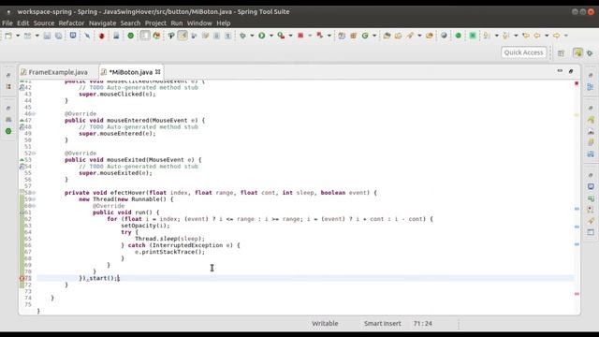The width and height of the screenshot is (599, 337).
Task: Open the web browser globe icon
Action: pos(444,36)
